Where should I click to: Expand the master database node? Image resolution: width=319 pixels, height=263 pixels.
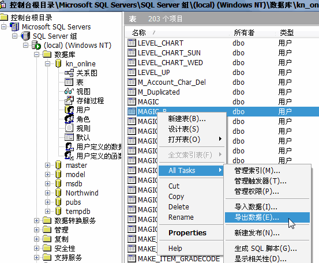tap(47, 165)
